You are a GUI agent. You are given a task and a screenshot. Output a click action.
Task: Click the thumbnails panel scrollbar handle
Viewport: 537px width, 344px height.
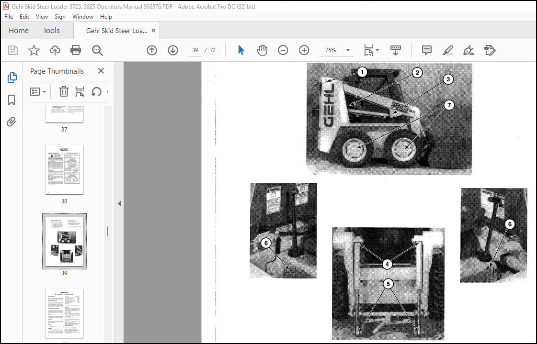pos(108,232)
